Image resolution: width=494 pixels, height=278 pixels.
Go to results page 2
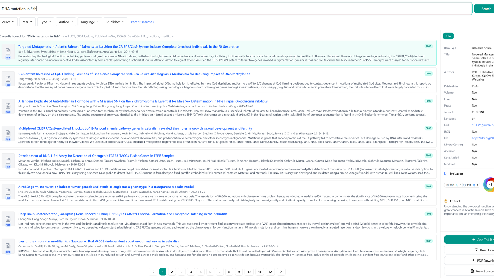point(172,272)
